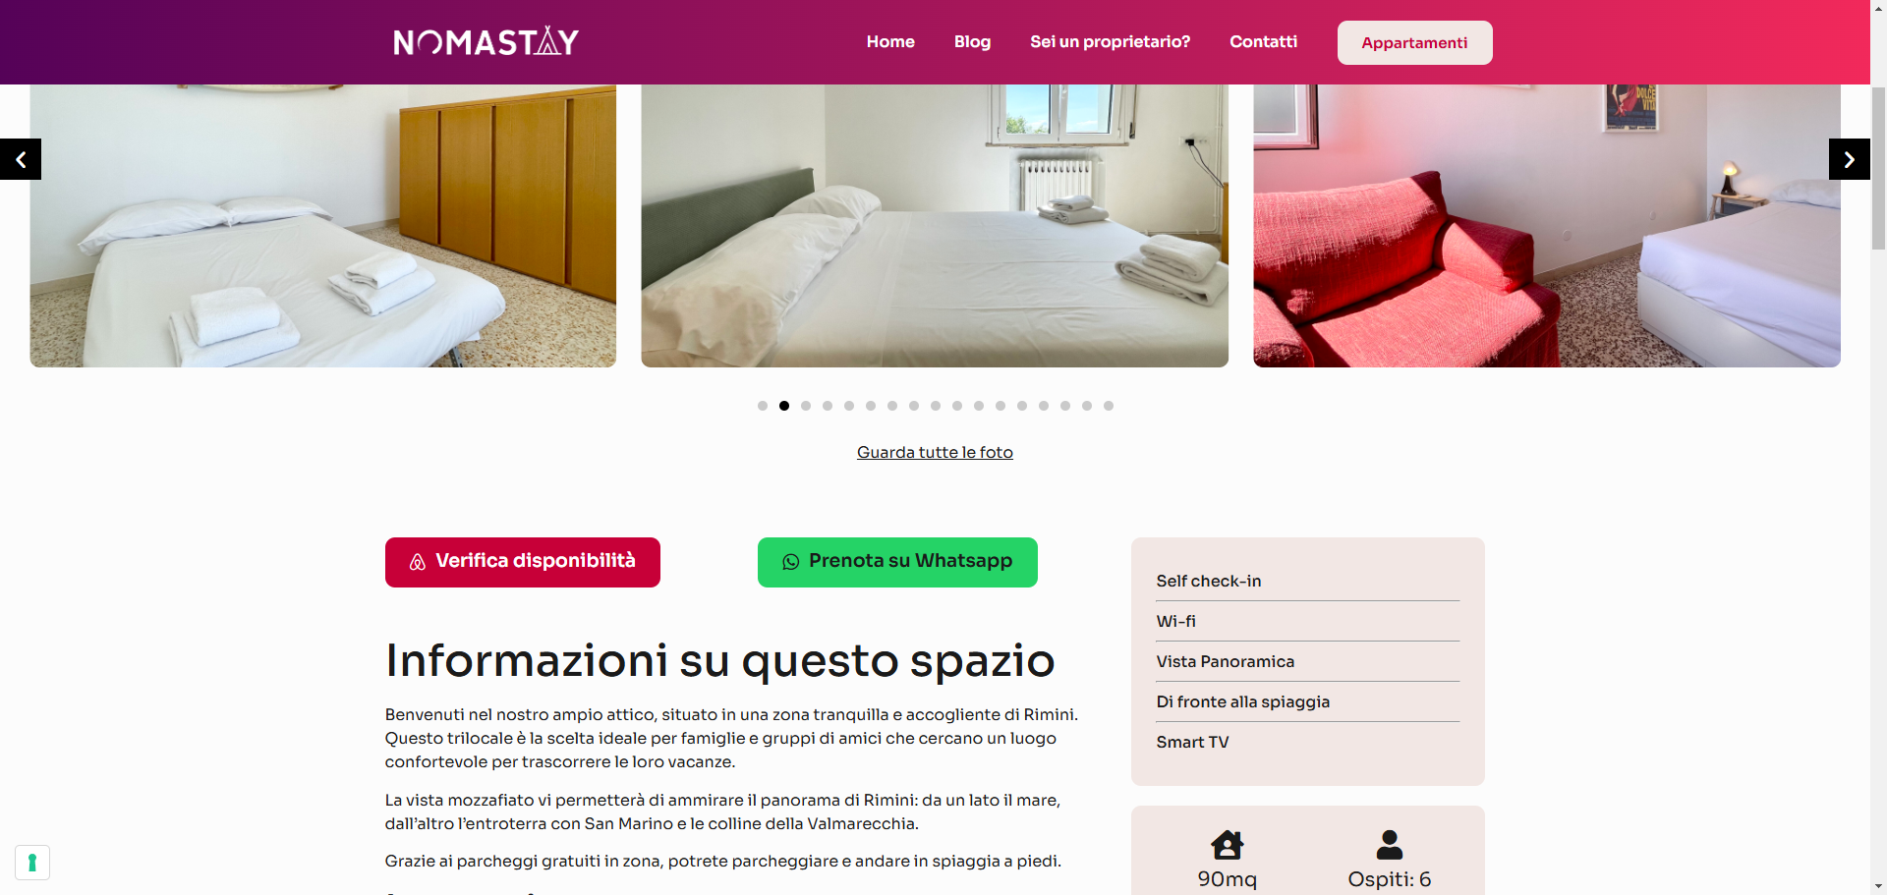The width and height of the screenshot is (1887, 895).
Task: Open the red sofa photo thumbnail
Action: point(1547,226)
